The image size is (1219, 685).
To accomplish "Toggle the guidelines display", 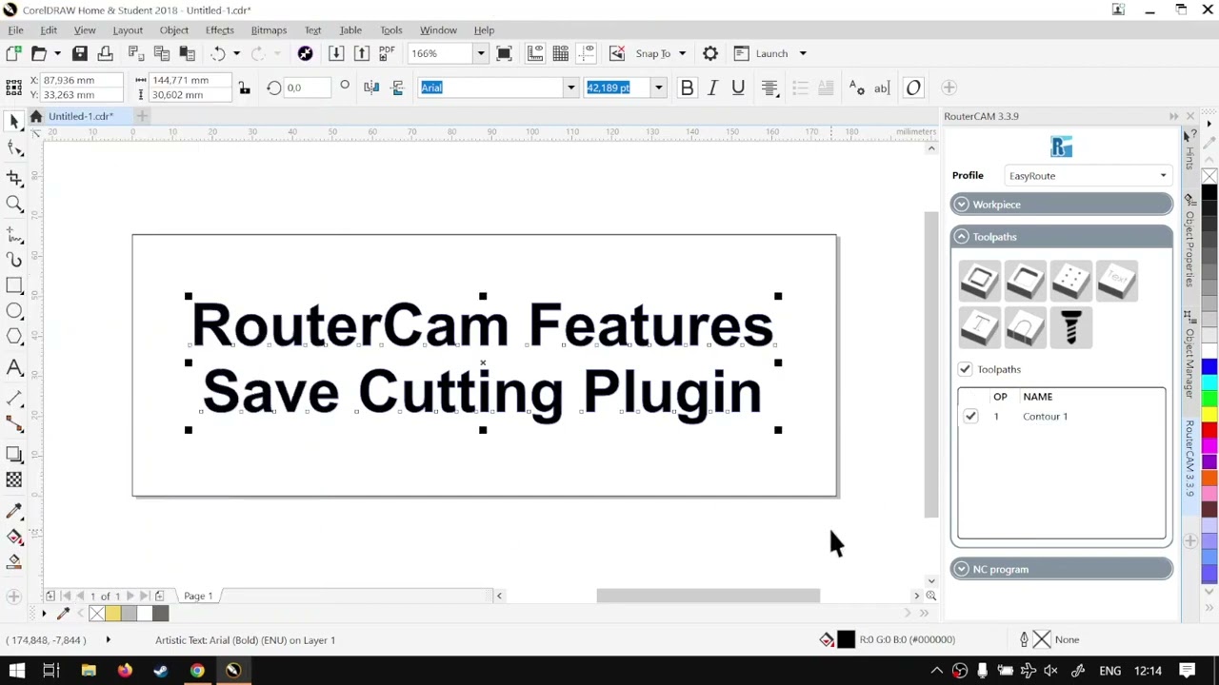I will pyautogui.click(x=587, y=53).
